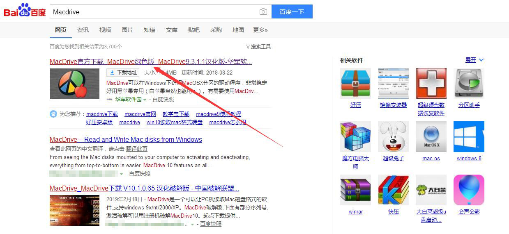Viewport: 509px width, 234px height.
Task: Open 百度快照 for Read and Write result
Action: pos(140,173)
